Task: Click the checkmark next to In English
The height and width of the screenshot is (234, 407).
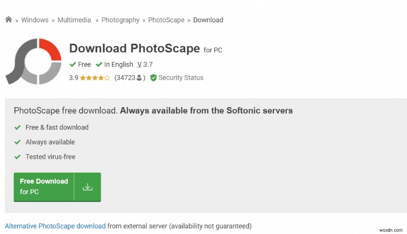Action: [99, 64]
